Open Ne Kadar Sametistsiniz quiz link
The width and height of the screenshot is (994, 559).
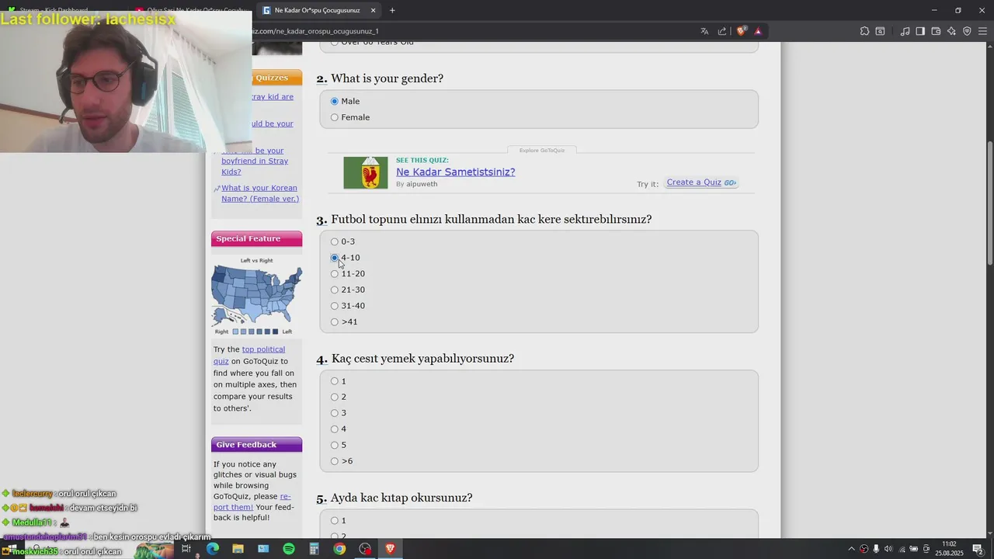tap(455, 172)
